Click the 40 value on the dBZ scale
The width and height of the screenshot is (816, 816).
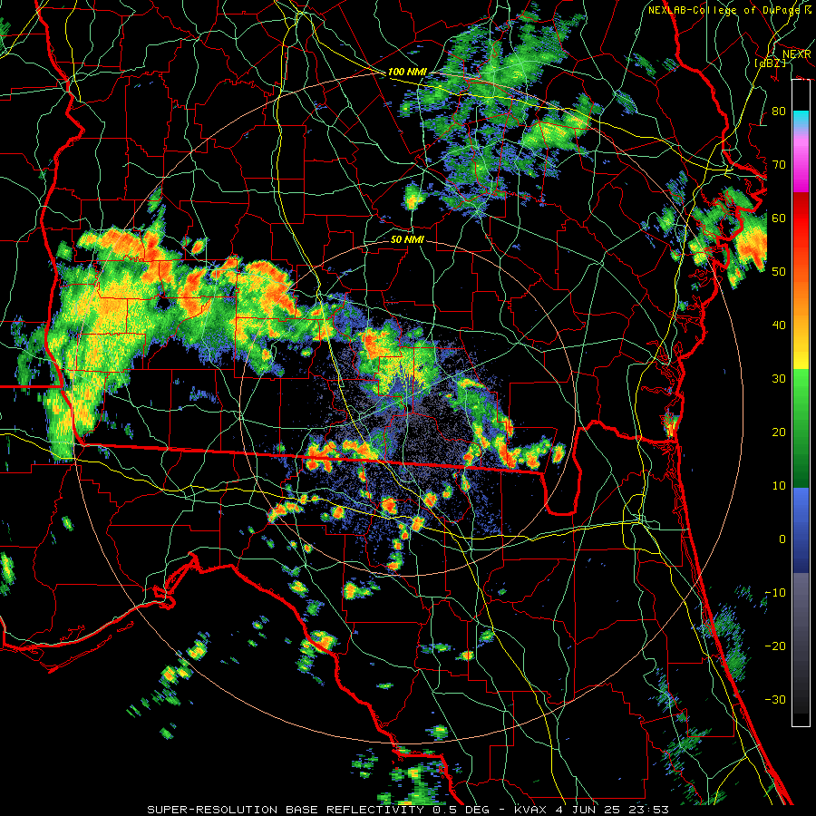(779, 325)
